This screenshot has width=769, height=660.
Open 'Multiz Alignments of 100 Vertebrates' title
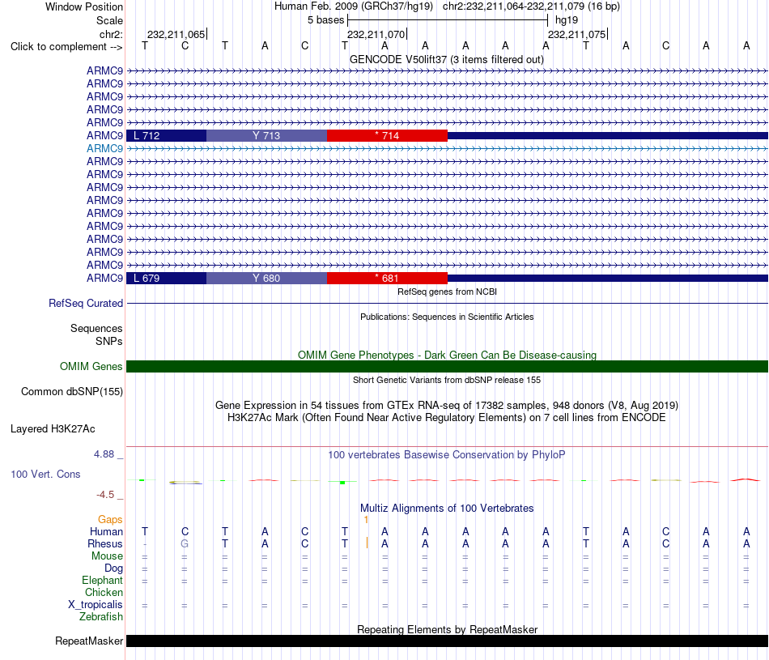tap(447, 509)
